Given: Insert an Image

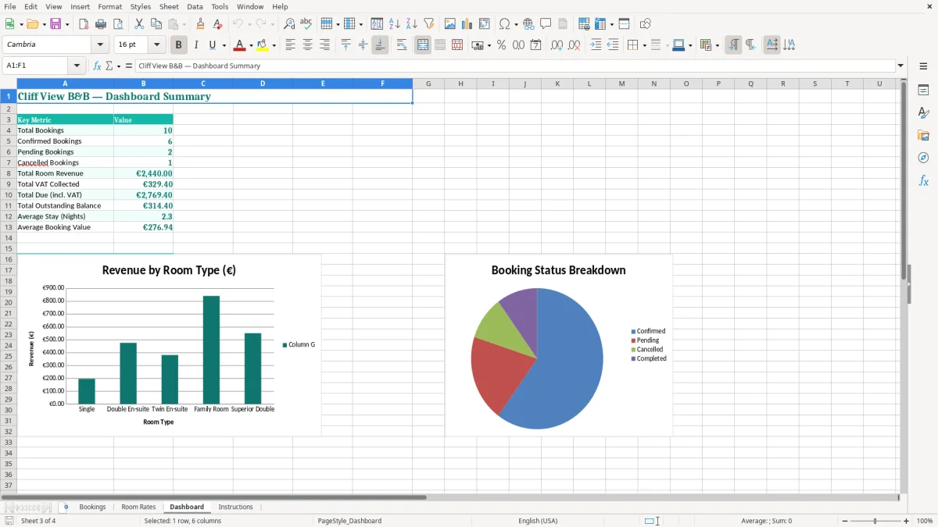Looking at the screenshot, I should (450, 24).
